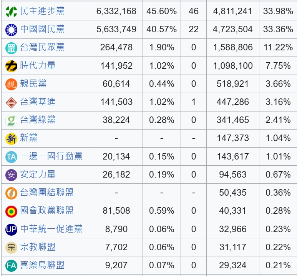Select the seat count cell 46

coord(194,11)
